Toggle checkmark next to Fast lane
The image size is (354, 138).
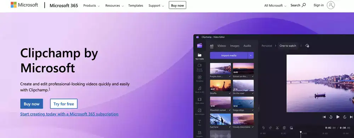tap(230, 127)
